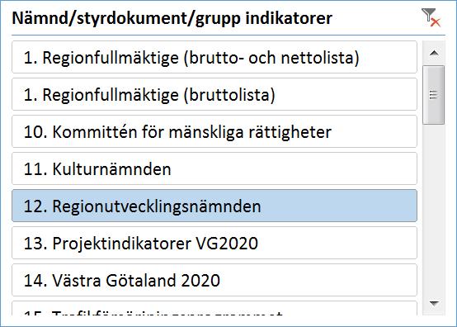Select the partially visible item 15
Image resolution: width=457 pixels, height=327 pixels.
214,308
